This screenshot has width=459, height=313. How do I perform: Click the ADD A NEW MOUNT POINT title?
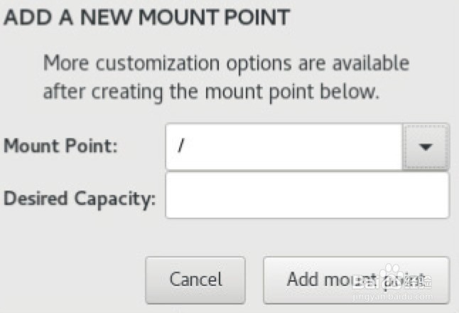[147, 18]
